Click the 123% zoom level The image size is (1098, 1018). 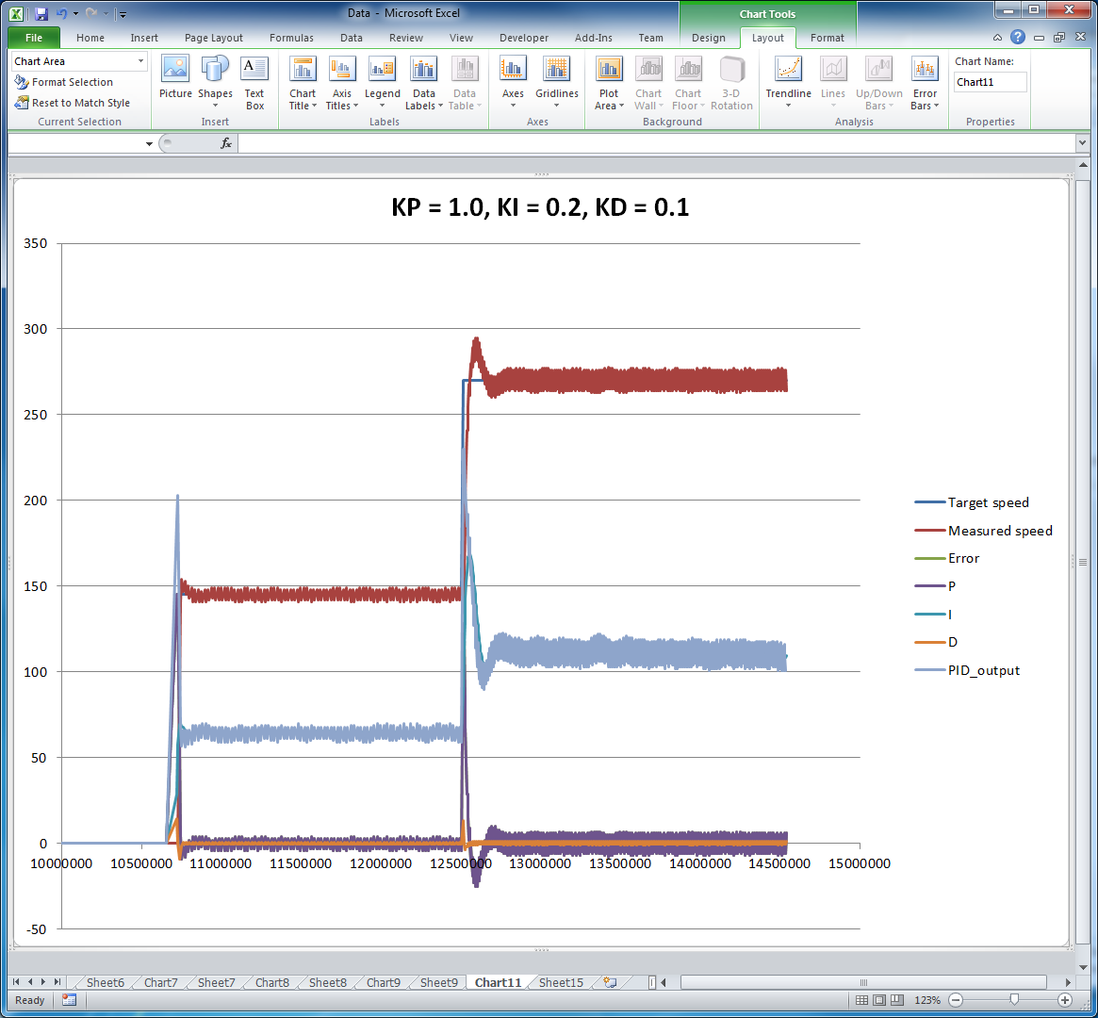pyautogui.click(x=927, y=1000)
